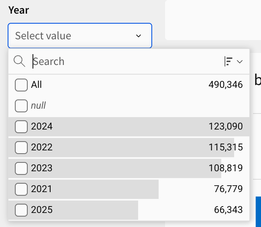Expand the sort options chevron

[240, 62]
